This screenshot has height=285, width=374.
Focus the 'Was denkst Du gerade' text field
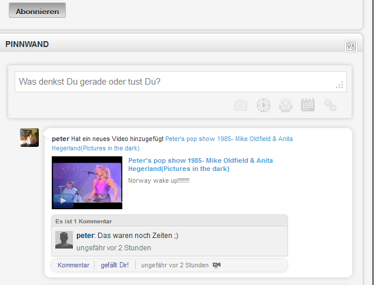click(181, 82)
